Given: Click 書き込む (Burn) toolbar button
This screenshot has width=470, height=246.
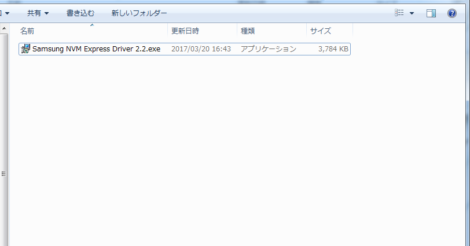Looking at the screenshot, I should click(x=80, y=13).
